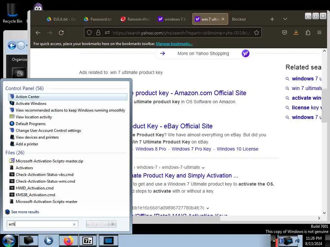Click the horizontal scroll right arrow
The height and width of the screenshot is (247, 330).
(x=319, y=218)
